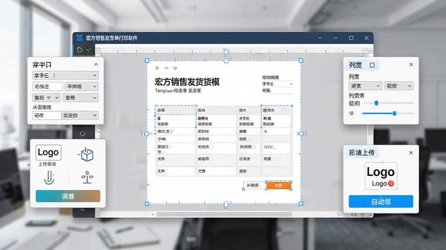This screenshot has height=250, width=446.
Task: Click the bottom-row text field in left panel
Action: (x=47, y=115)
